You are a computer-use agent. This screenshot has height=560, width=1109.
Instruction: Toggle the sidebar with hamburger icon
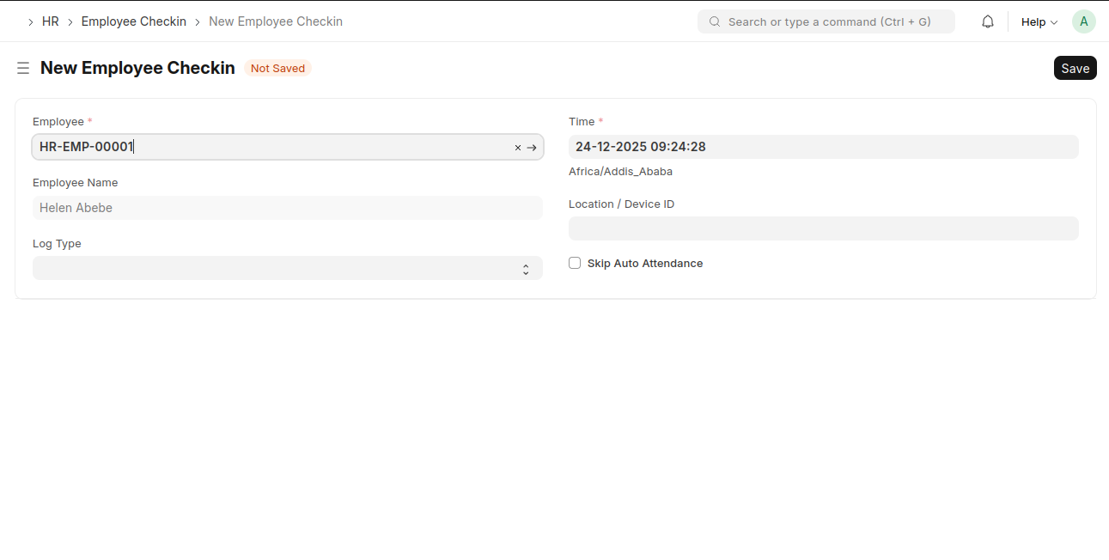point(23,68)
